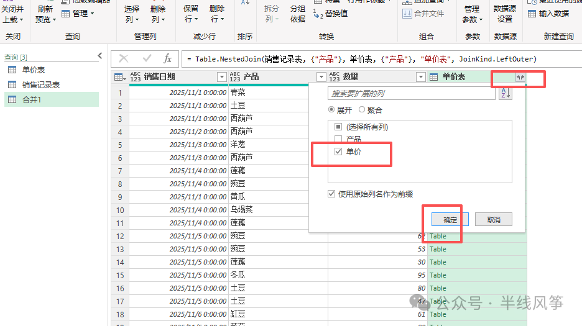Click the table corner menu icon
The height and width of the screenshot is (326, 582).
[x=120, y=77]
